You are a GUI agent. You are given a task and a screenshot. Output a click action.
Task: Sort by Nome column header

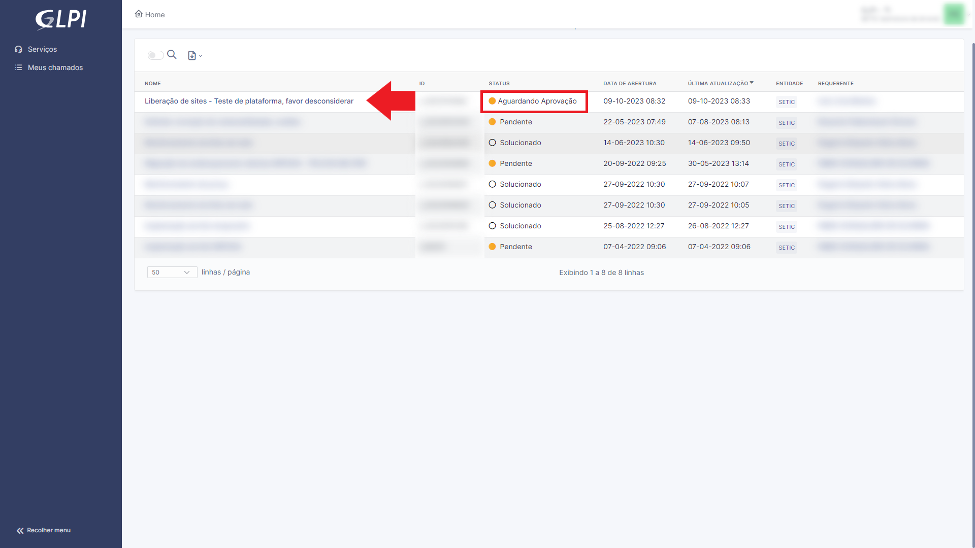(x=152, y=83)
